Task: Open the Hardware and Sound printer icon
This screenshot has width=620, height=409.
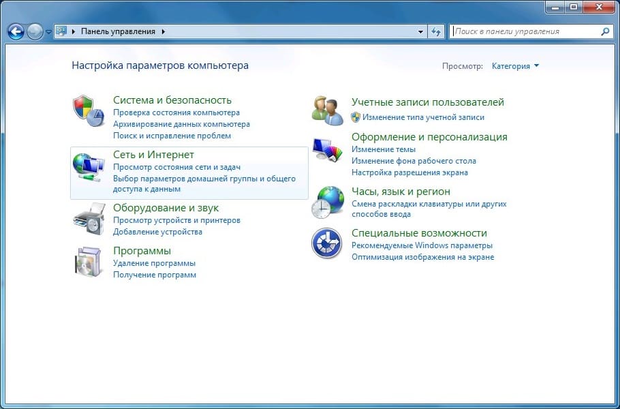Action: (x=89, y=219)
